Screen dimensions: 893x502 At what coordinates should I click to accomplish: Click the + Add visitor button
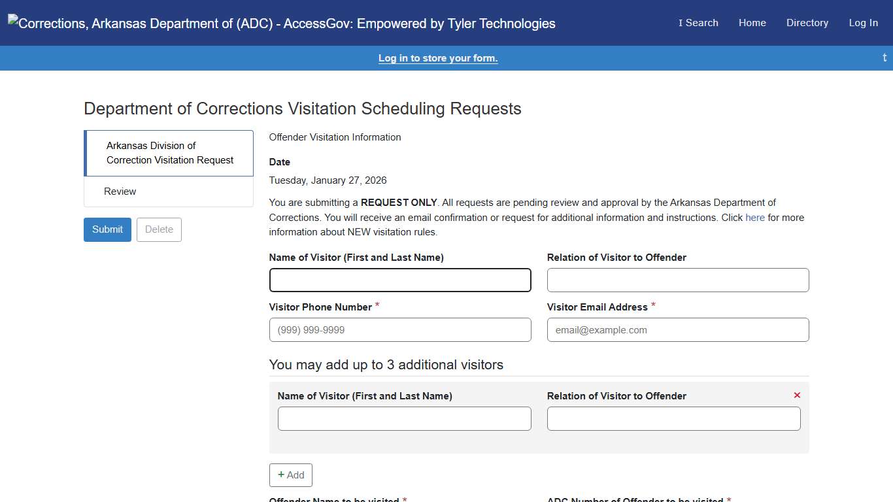(x=290, y=475)
